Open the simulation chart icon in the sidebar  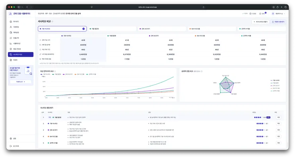coord(11,44)
